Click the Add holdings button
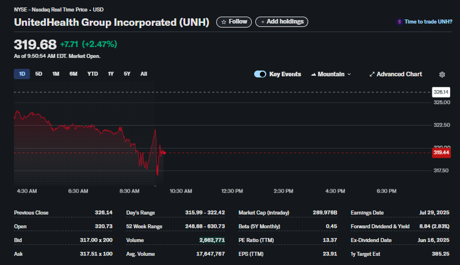Screen dimensions: 460x265 point(282,22)
